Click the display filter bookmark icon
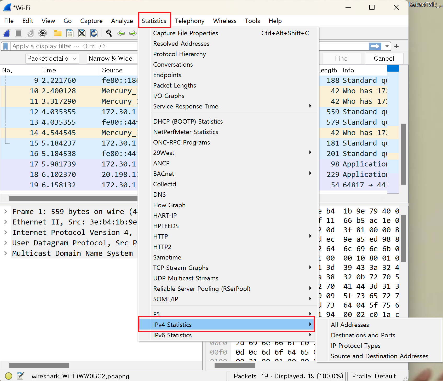 [x=5, y=46]
